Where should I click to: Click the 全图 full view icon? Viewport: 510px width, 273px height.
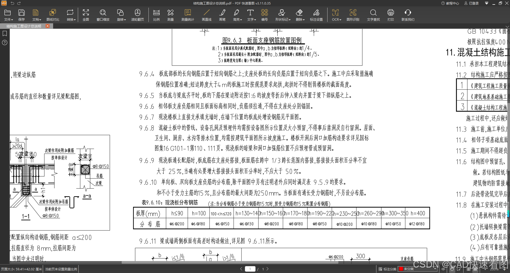(86, 15)
